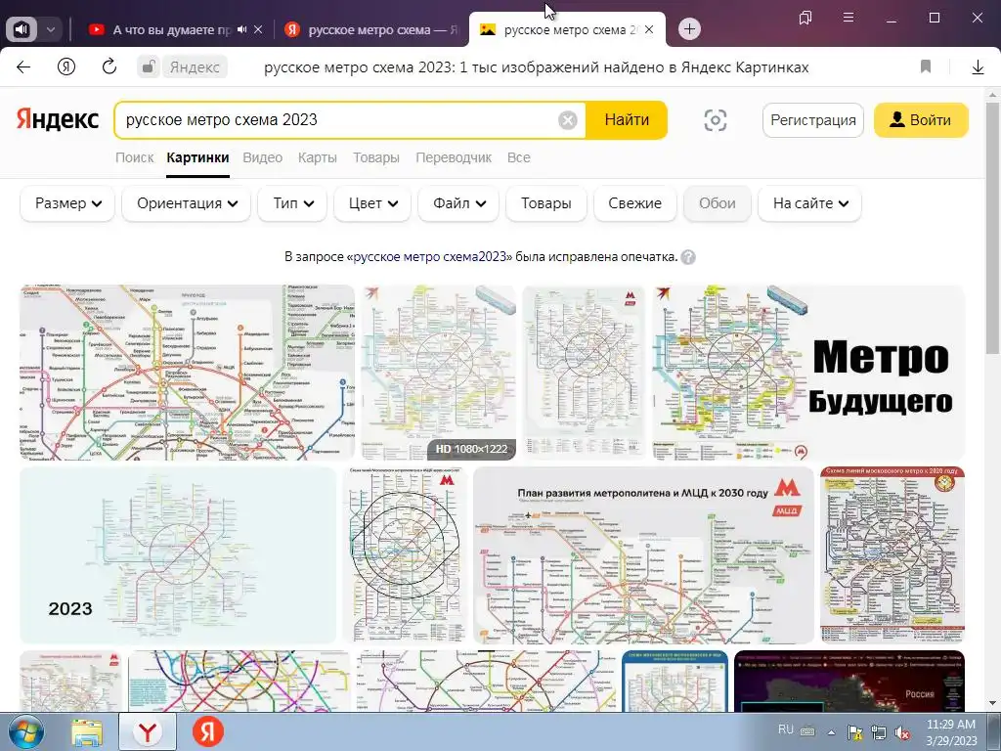Open search by image camera icon
Image resolution: width=1001 pixels, height=751 pixels.
715,120
